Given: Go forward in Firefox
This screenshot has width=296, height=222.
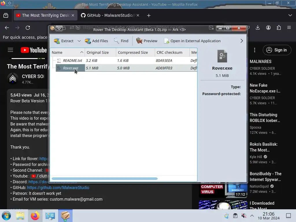Looking at the screenshot, I should 17,28.
